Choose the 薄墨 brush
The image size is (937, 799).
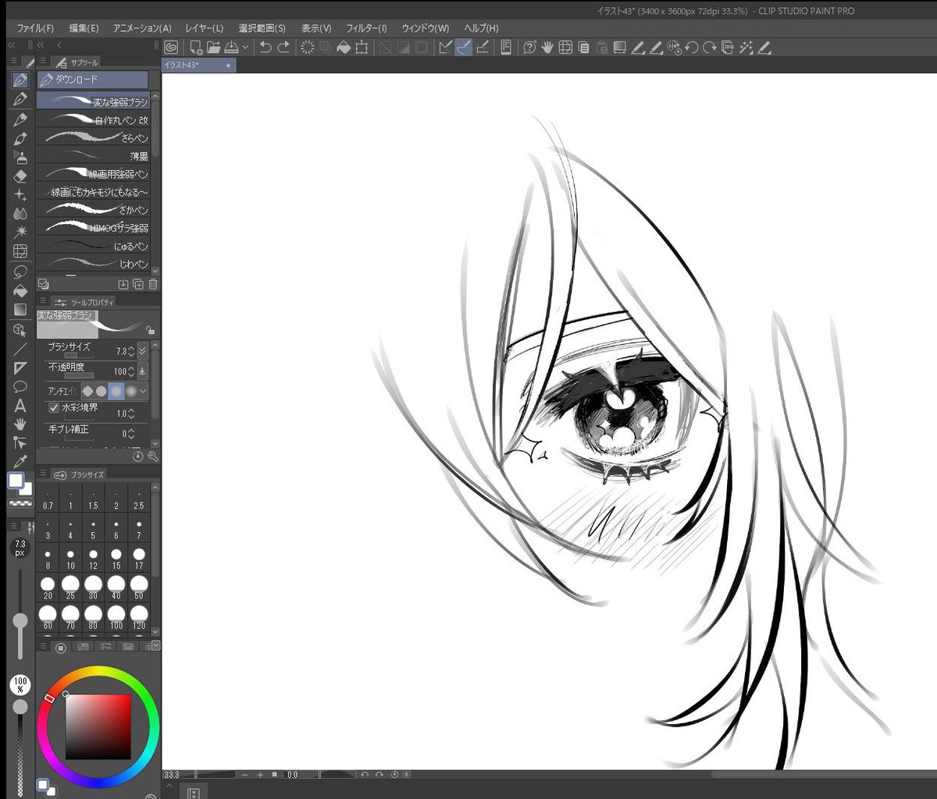[93, 156]
